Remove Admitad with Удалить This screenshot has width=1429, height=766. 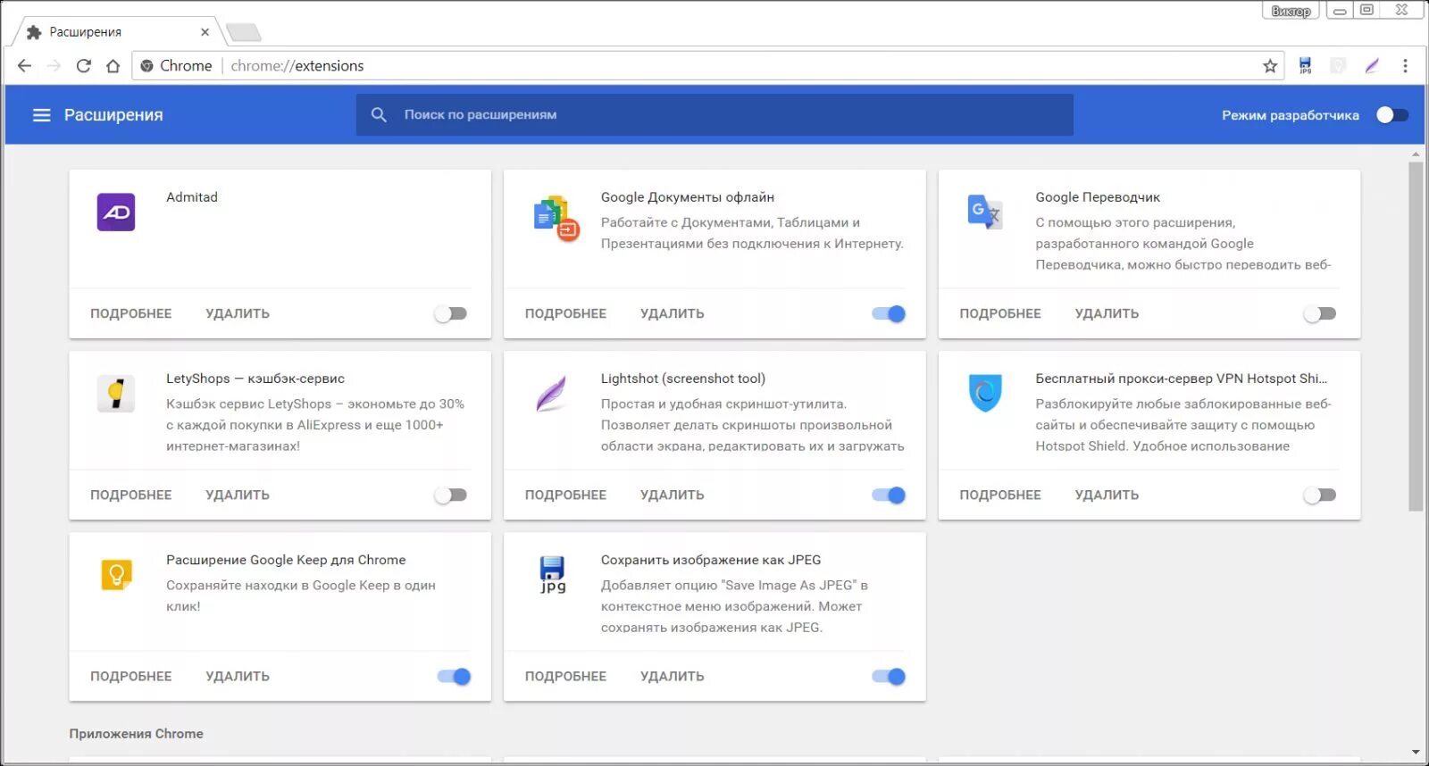(x=238, y=313)
